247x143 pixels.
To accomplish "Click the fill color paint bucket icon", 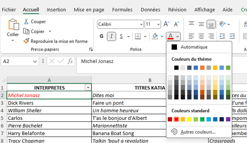I will 155,36.
